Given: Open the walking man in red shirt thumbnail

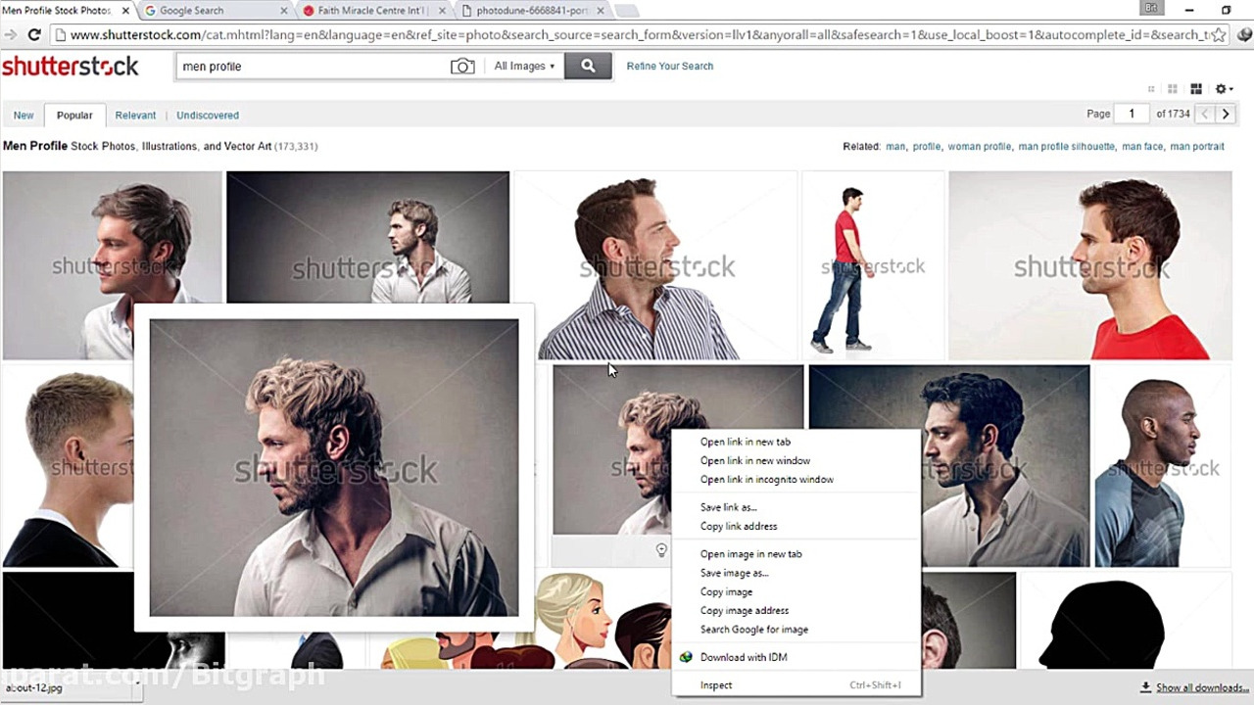Looking at the screenshot, I should (x=873, y=266).
